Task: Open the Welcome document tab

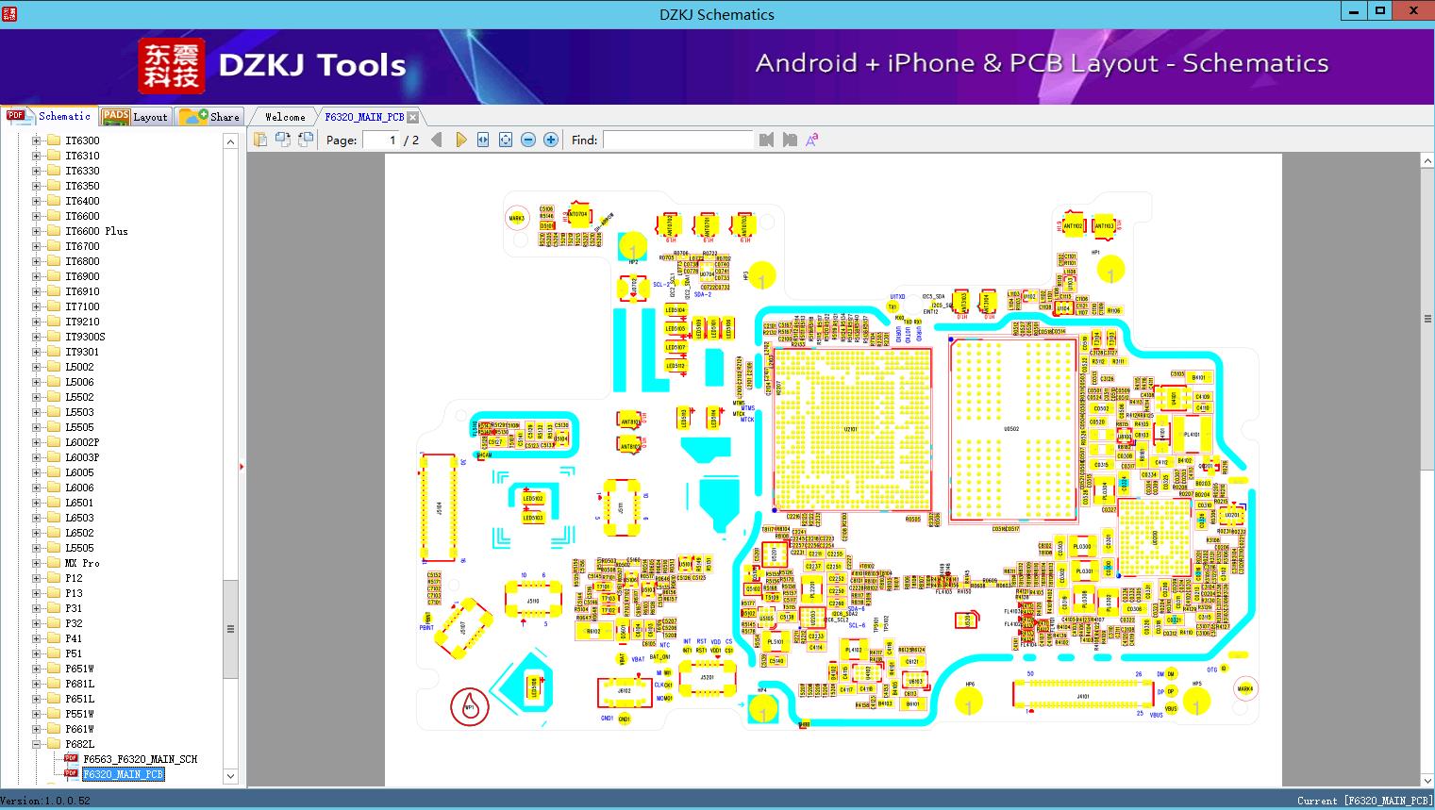Action: tap(285, 117)
